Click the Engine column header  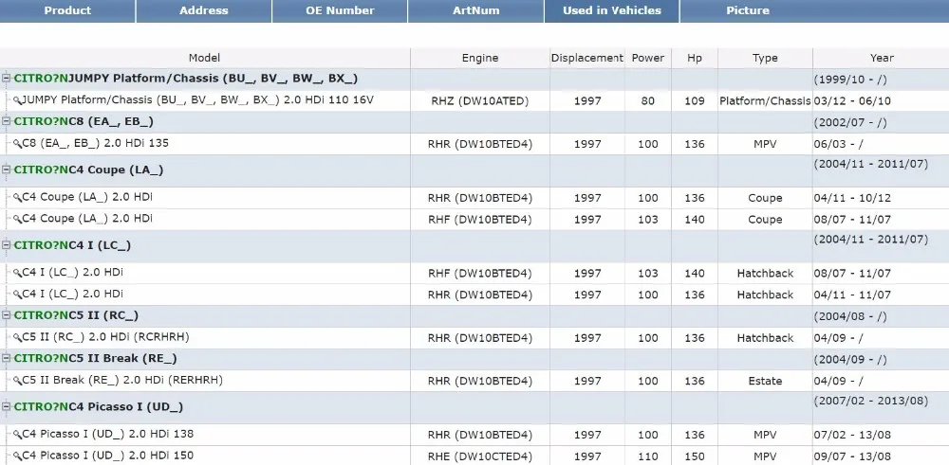480,58
